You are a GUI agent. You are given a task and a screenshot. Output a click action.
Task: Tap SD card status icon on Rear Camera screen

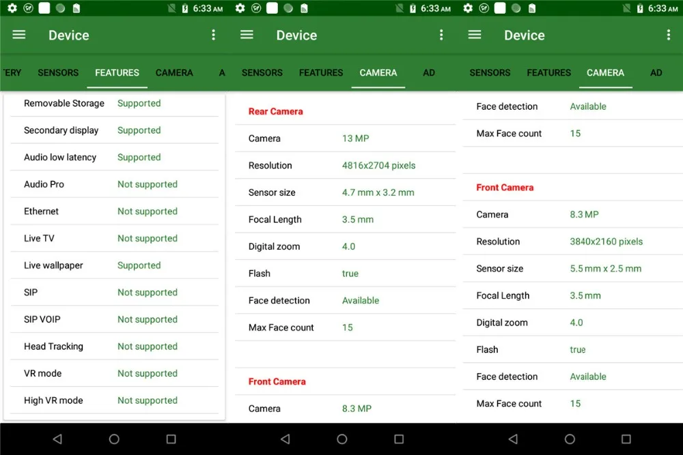pyautogui.click(x=304, y=8)
